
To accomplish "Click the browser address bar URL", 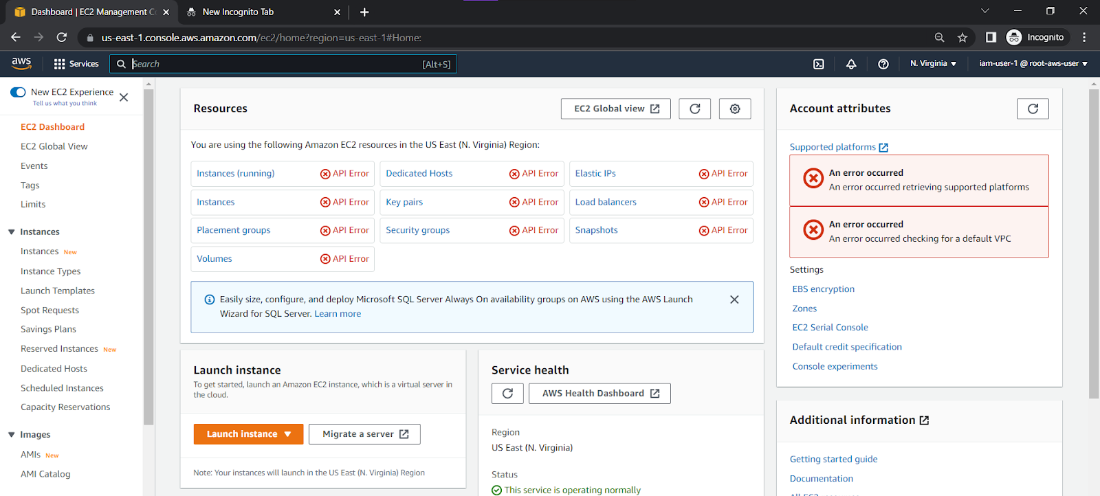I will [x=261, y=38].
